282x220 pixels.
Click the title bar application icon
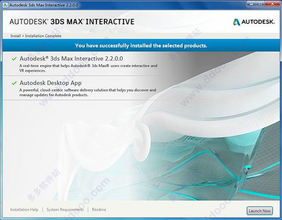(5, 5)
